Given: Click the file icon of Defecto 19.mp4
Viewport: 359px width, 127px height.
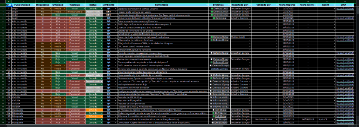Looking at the screenshot, I should [210, 66].
